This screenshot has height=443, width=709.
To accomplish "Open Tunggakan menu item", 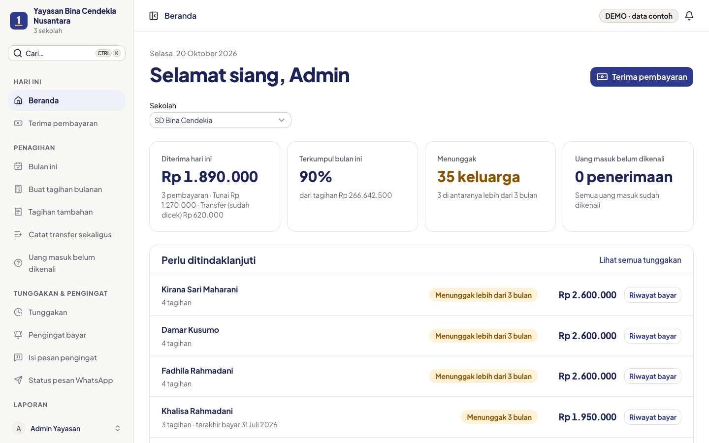I will click(x=67, y=312).
